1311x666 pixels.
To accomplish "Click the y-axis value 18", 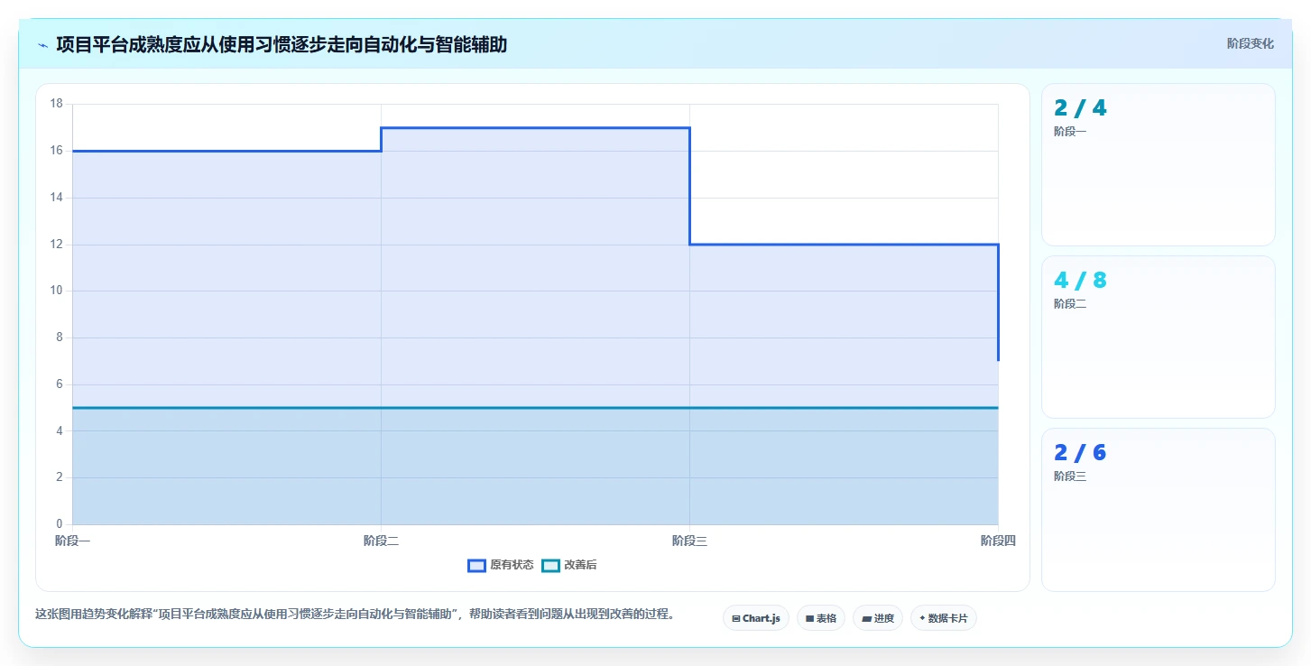I will [x=57, y=104].
